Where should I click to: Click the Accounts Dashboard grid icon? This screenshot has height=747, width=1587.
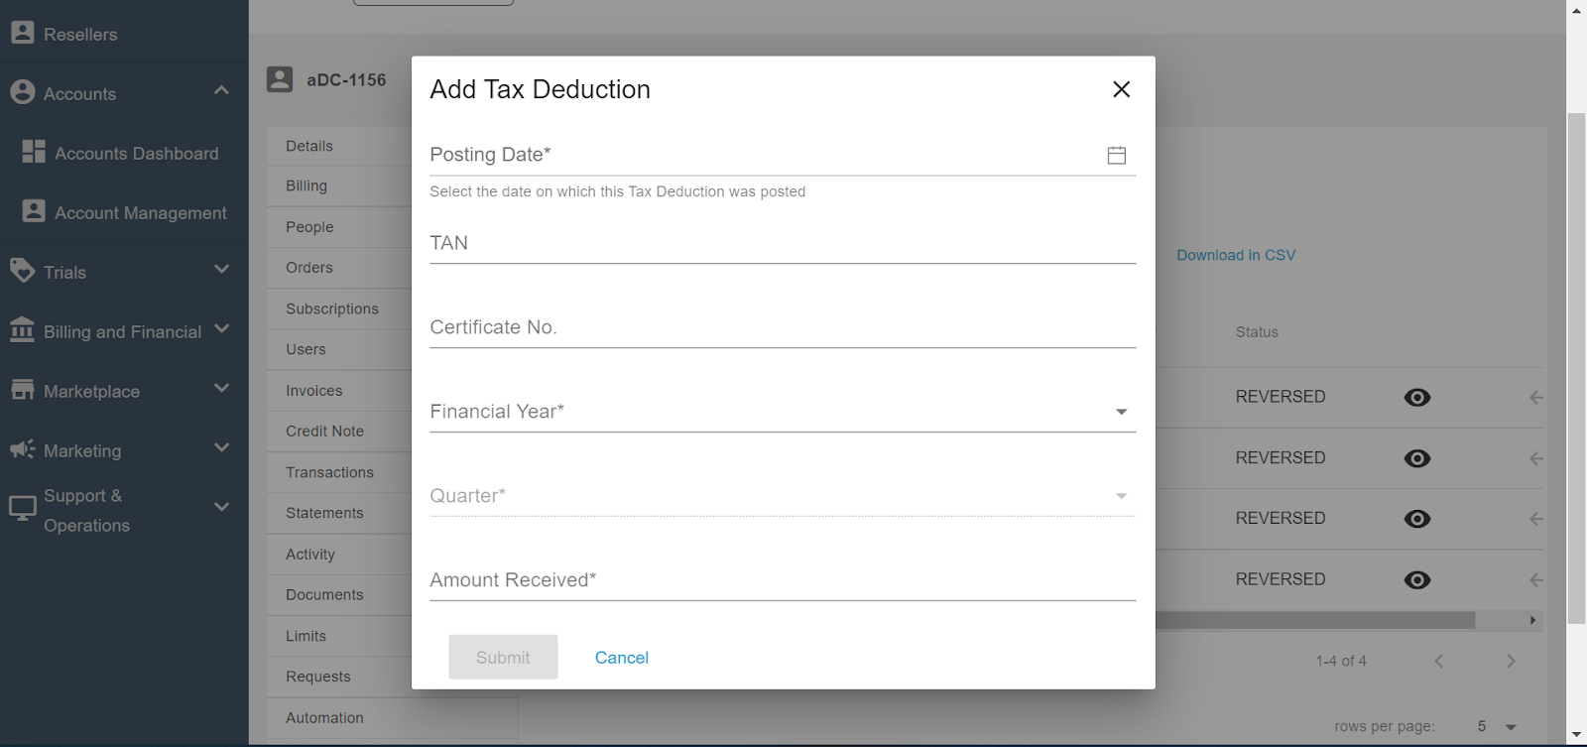34,152
